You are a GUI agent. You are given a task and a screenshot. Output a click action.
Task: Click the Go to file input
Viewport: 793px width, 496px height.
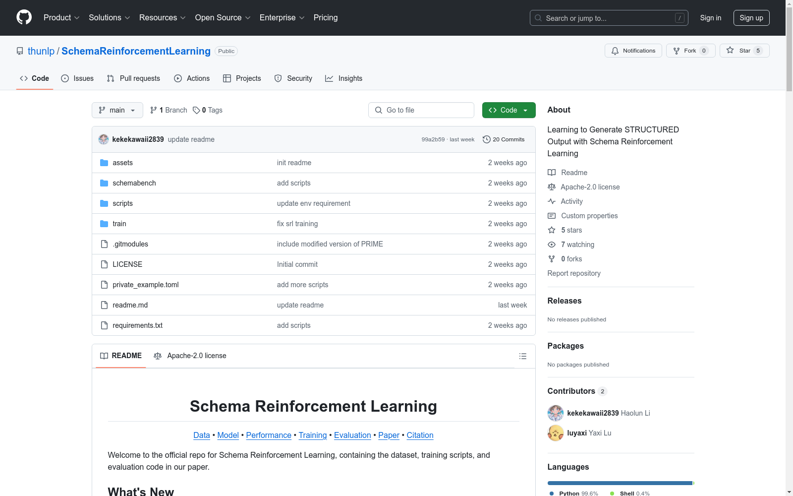[421, 110]
